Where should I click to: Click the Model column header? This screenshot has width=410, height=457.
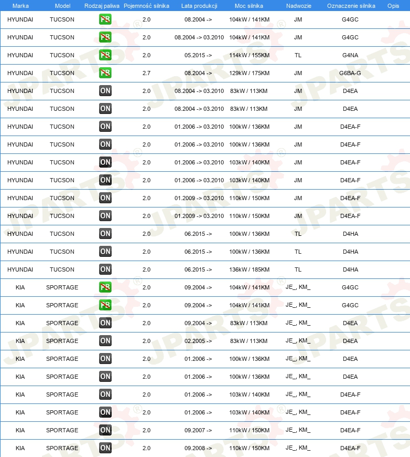[x=62, y=6]
